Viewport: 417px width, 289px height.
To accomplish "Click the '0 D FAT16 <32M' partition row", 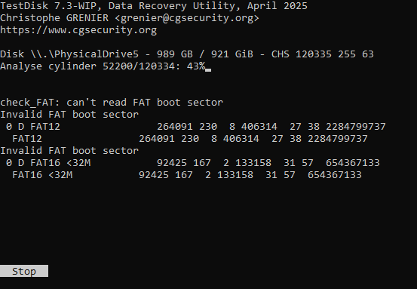I will coord(193,163).
